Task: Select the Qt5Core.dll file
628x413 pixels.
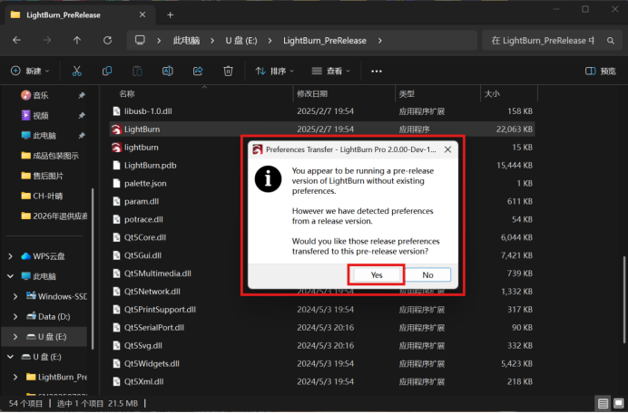Action: [x=145, y=237]
